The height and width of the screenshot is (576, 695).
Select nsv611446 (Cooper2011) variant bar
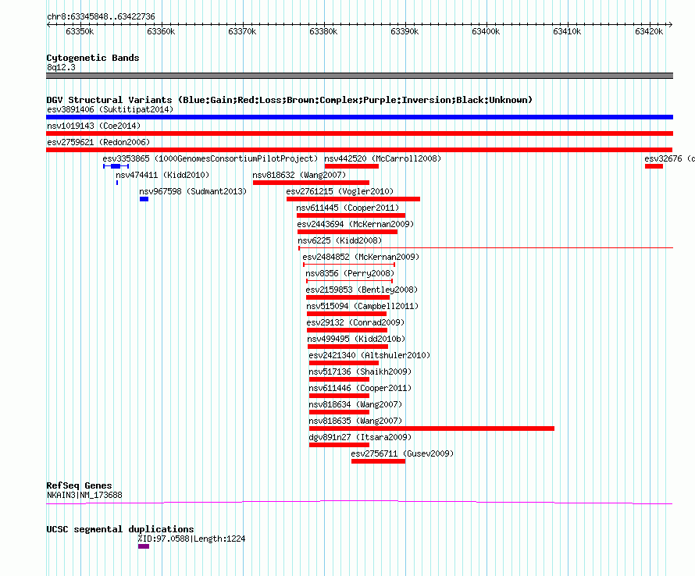coord(339,396)
